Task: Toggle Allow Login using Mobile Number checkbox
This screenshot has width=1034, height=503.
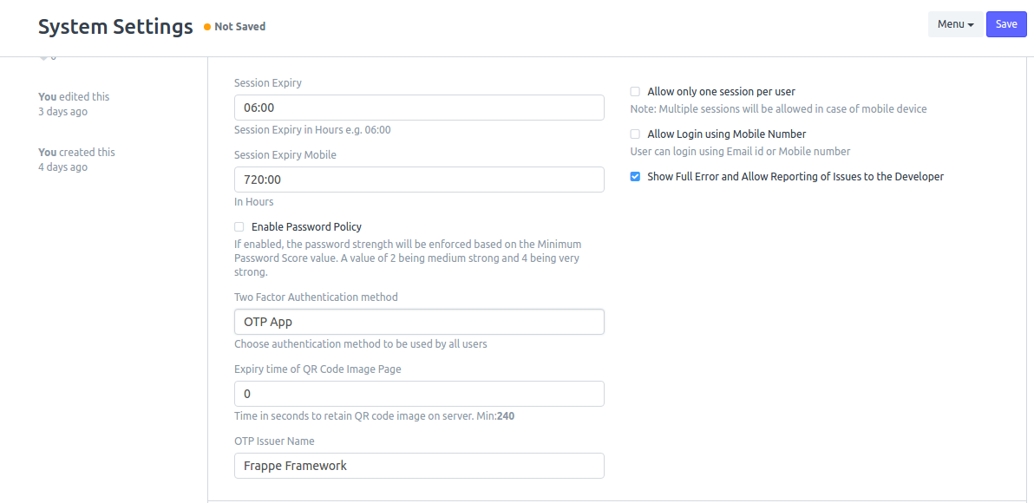Action: coord(635,134)
